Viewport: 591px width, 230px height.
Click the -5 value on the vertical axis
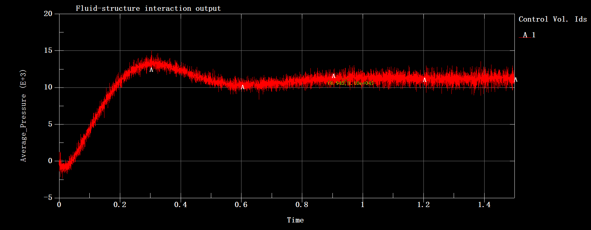[x=48, y=198]
